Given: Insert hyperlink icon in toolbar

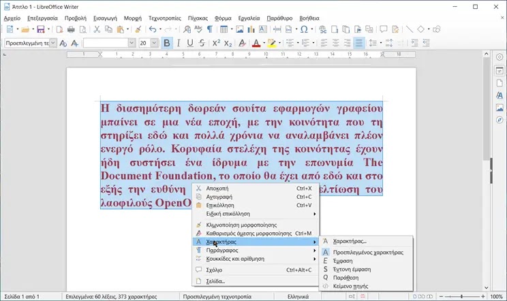Looking at the screenshot, I should (x=322, y=29).
